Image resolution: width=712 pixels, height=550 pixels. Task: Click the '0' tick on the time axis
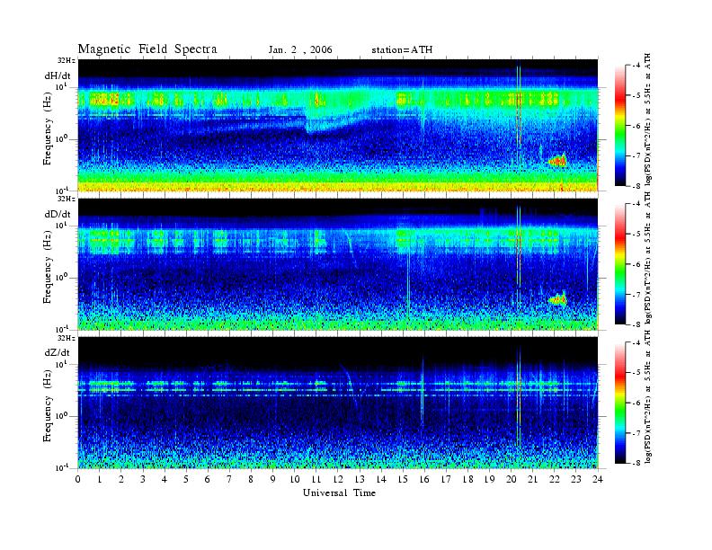coord(78,479)
